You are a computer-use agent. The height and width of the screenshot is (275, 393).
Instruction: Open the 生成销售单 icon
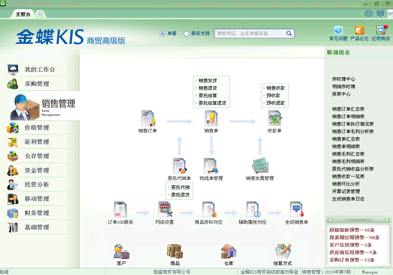pyautogui.click(x=297, y=210)
